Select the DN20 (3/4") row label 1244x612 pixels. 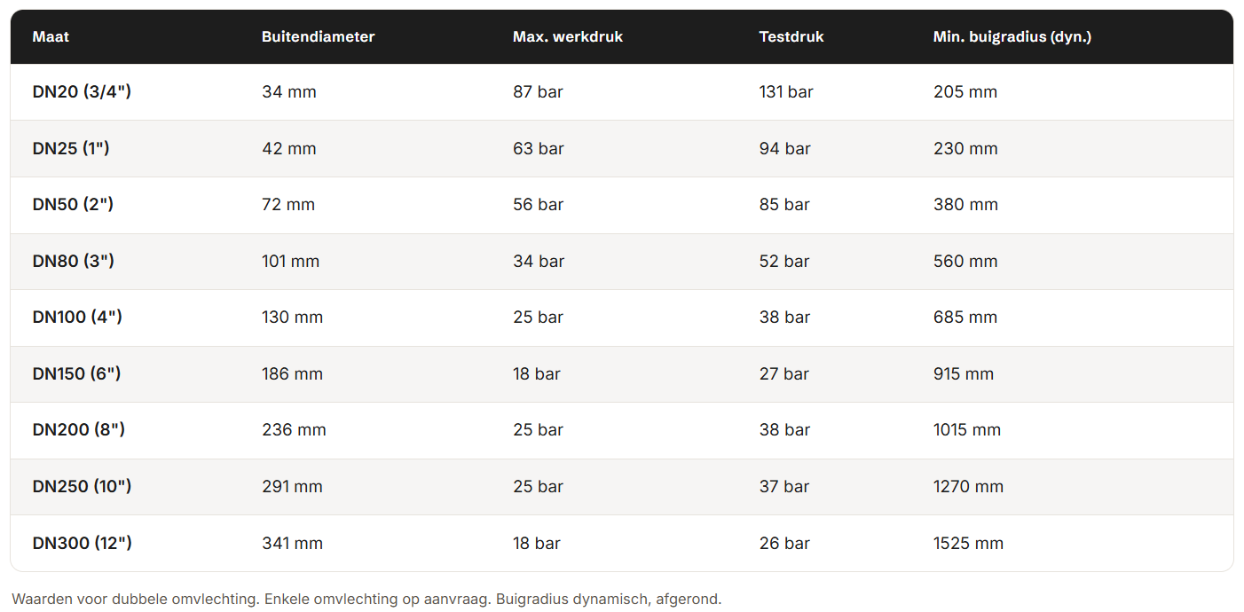(x=82, y=92)
